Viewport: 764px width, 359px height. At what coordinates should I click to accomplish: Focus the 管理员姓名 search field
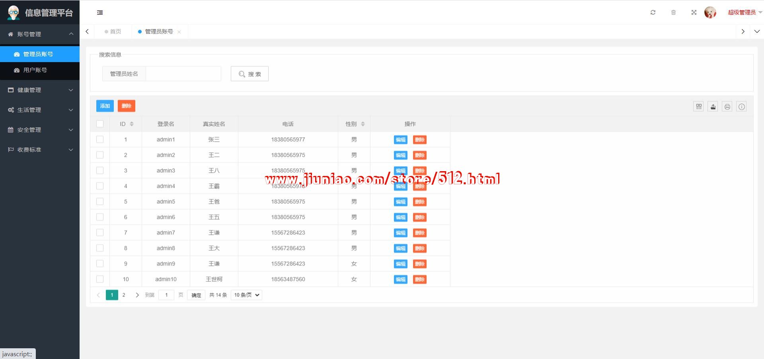click(183, 74)
